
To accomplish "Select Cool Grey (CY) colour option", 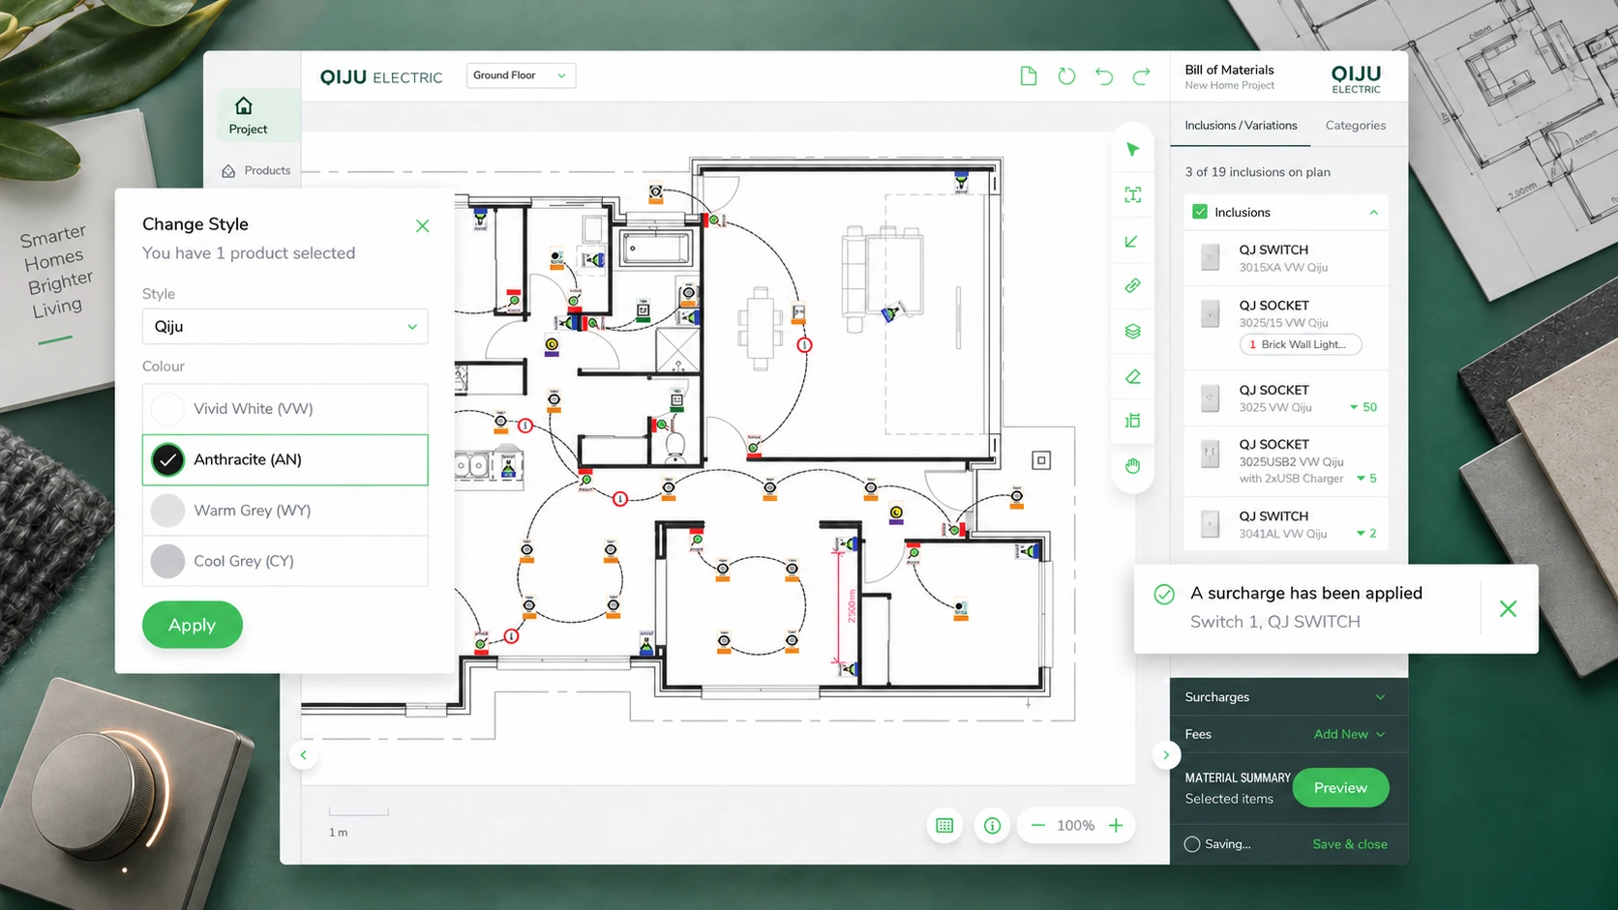I will click(x=285, y=561).
